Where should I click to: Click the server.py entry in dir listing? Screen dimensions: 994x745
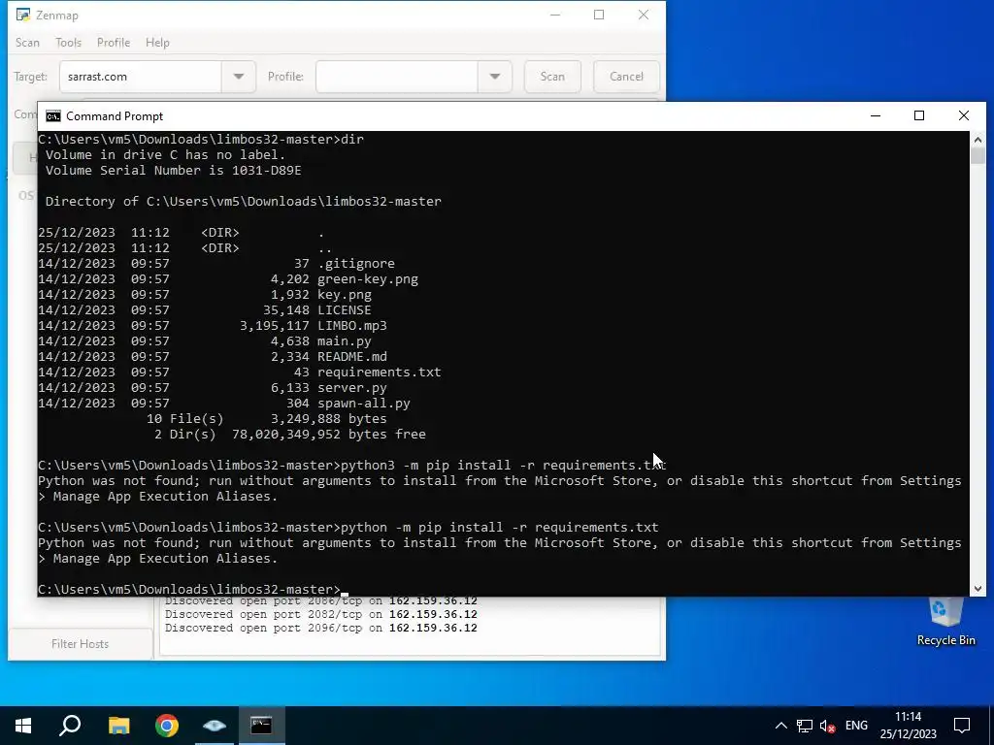tap(351, 388)
